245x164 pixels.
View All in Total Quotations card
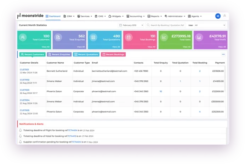point(116,47)
